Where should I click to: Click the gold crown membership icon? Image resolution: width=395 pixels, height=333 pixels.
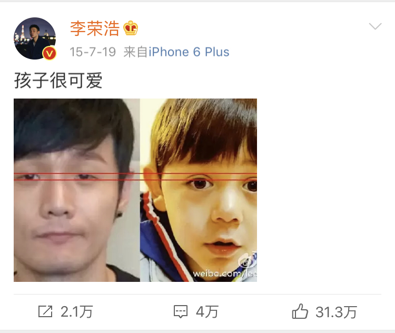click(x=131, y=28)
